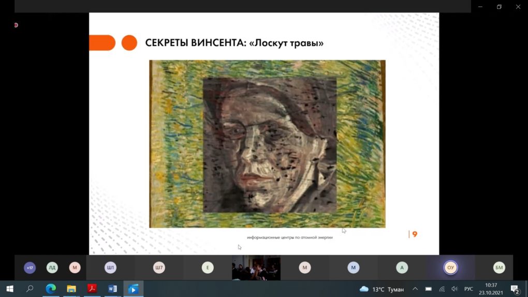
Task: Open the Windows Start menu
Action: coord(9,289)
